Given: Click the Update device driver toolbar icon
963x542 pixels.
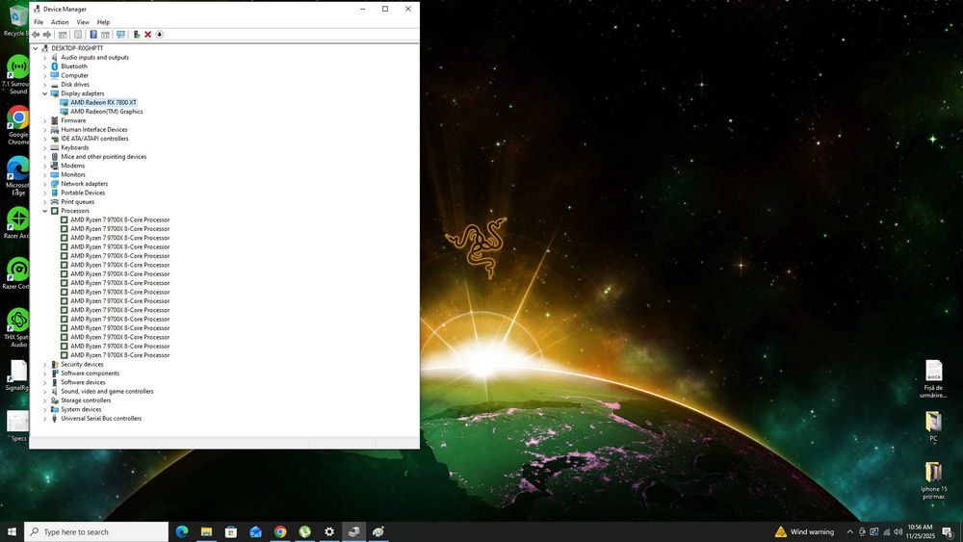Looking at the screenshot, I should coord(137,35).
